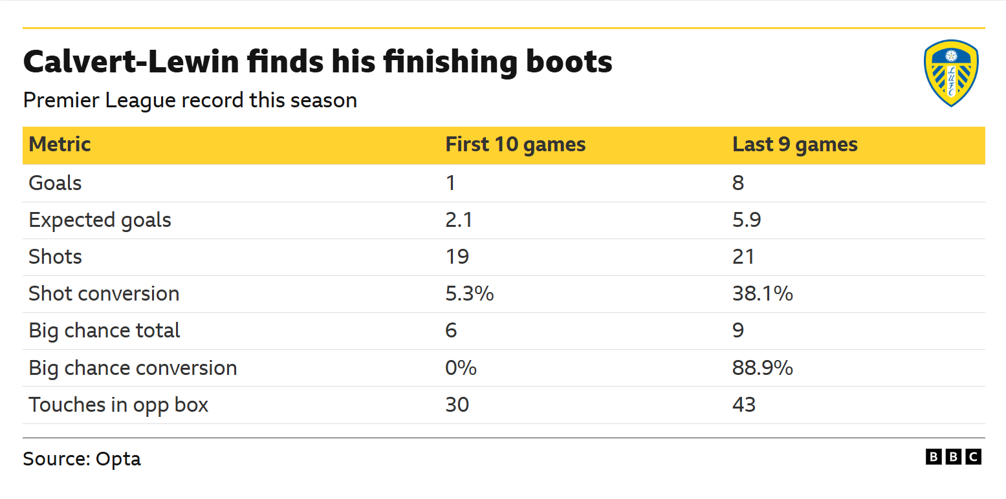This screenshot has height=499, width=1006.
Task: Click the Metric column header
Action: click(60, 145)
